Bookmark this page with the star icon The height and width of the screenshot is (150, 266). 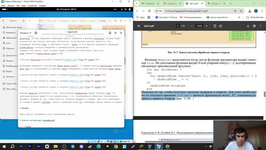pyautogui.click(x=241, y=11)
